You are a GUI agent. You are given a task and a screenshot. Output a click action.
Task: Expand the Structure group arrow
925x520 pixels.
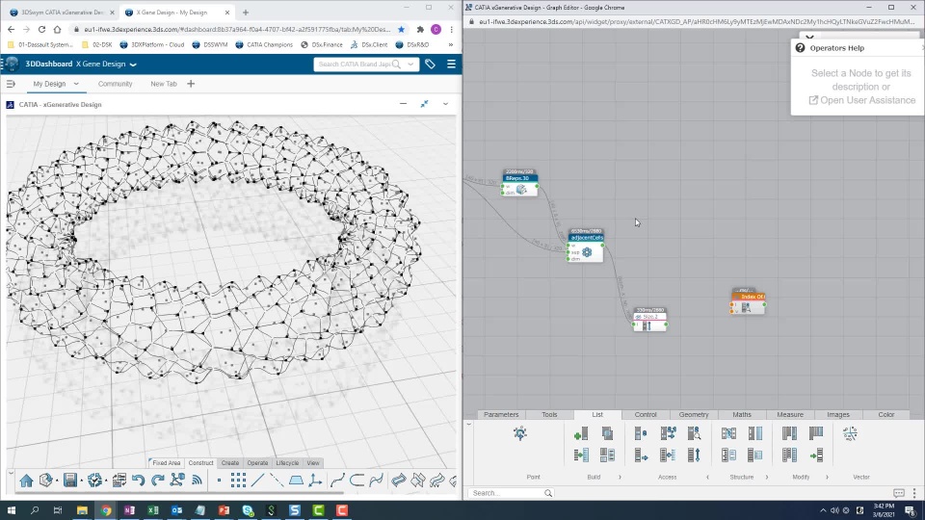coord(767,477)
